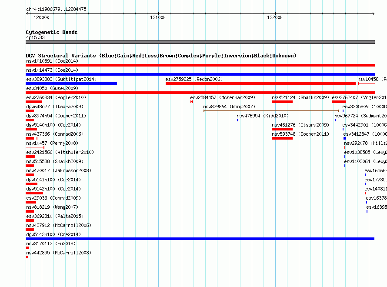The width and height of the screenshot is (387, 287).
Task: Select the small red marker under esv2584457
Action: [x=192, y=102]
